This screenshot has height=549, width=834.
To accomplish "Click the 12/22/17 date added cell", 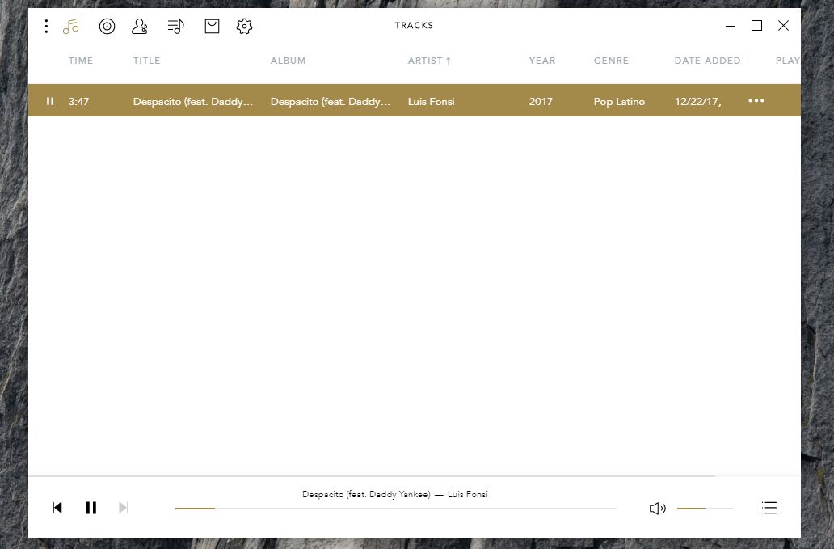I will tap(698, 102).
